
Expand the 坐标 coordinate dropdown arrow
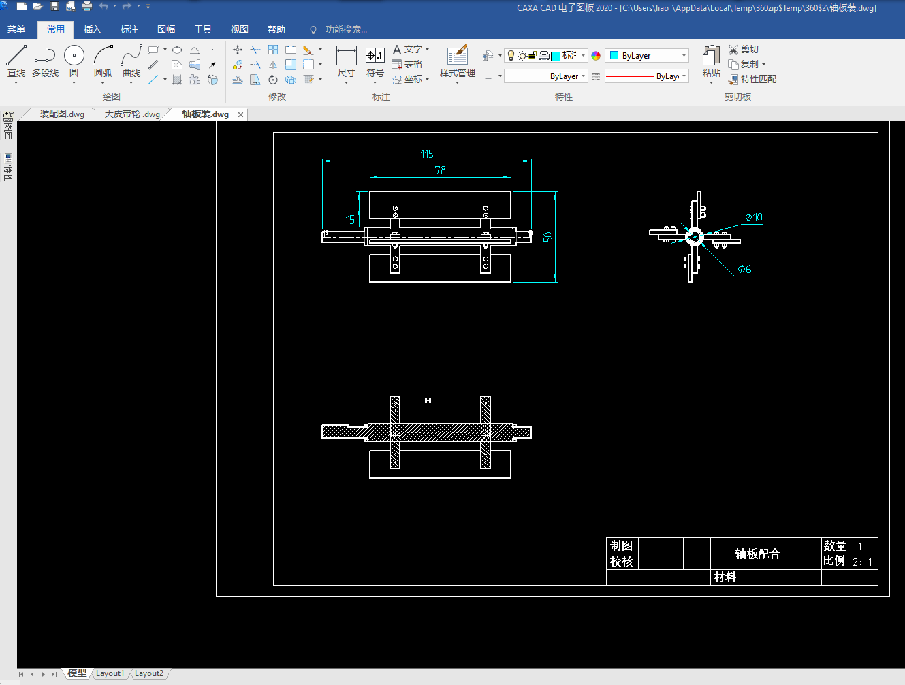pos(428,80)
